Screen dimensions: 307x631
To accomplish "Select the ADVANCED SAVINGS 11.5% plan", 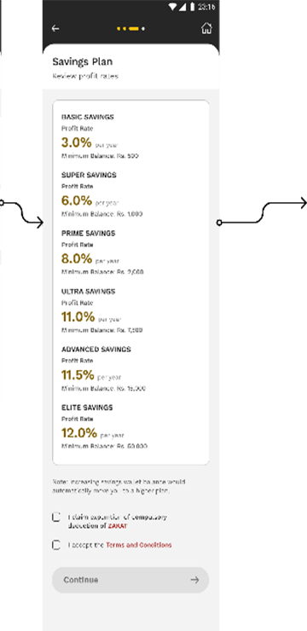I will 130,368.
